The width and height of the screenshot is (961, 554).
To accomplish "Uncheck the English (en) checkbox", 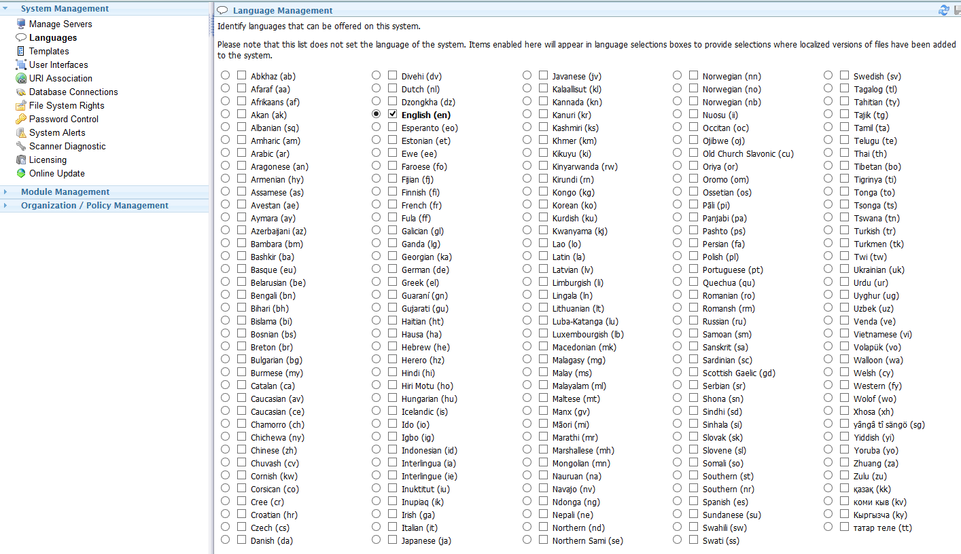I will tap(392, 114).
